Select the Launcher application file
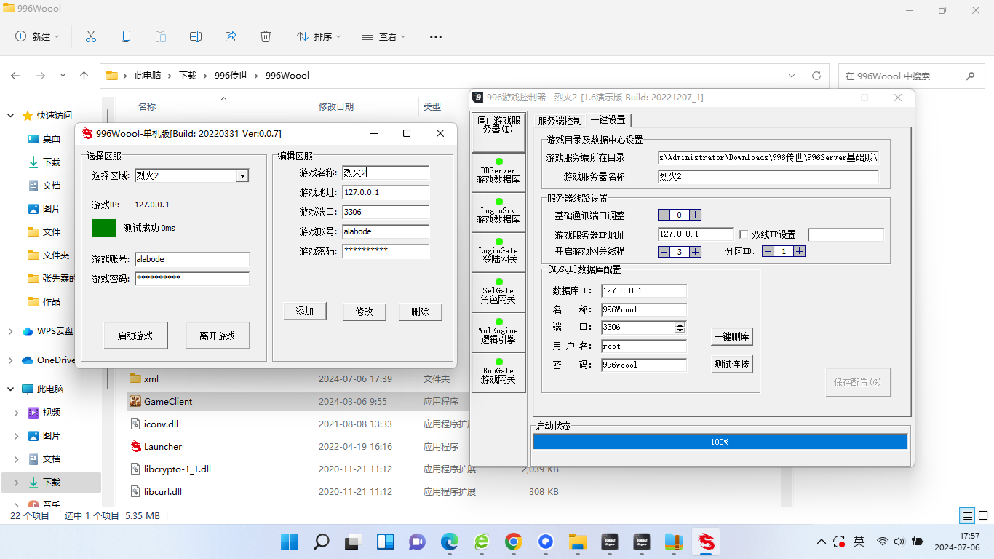 coord(163,446)
